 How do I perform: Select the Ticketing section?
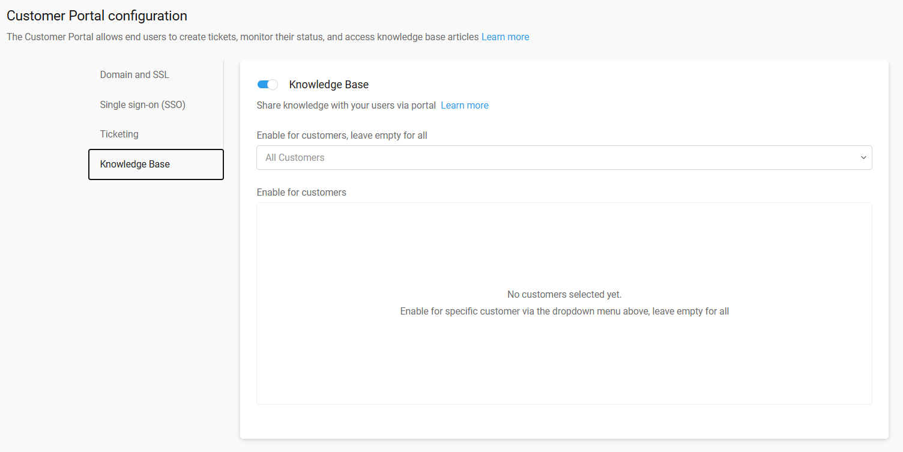pos(119,134)
